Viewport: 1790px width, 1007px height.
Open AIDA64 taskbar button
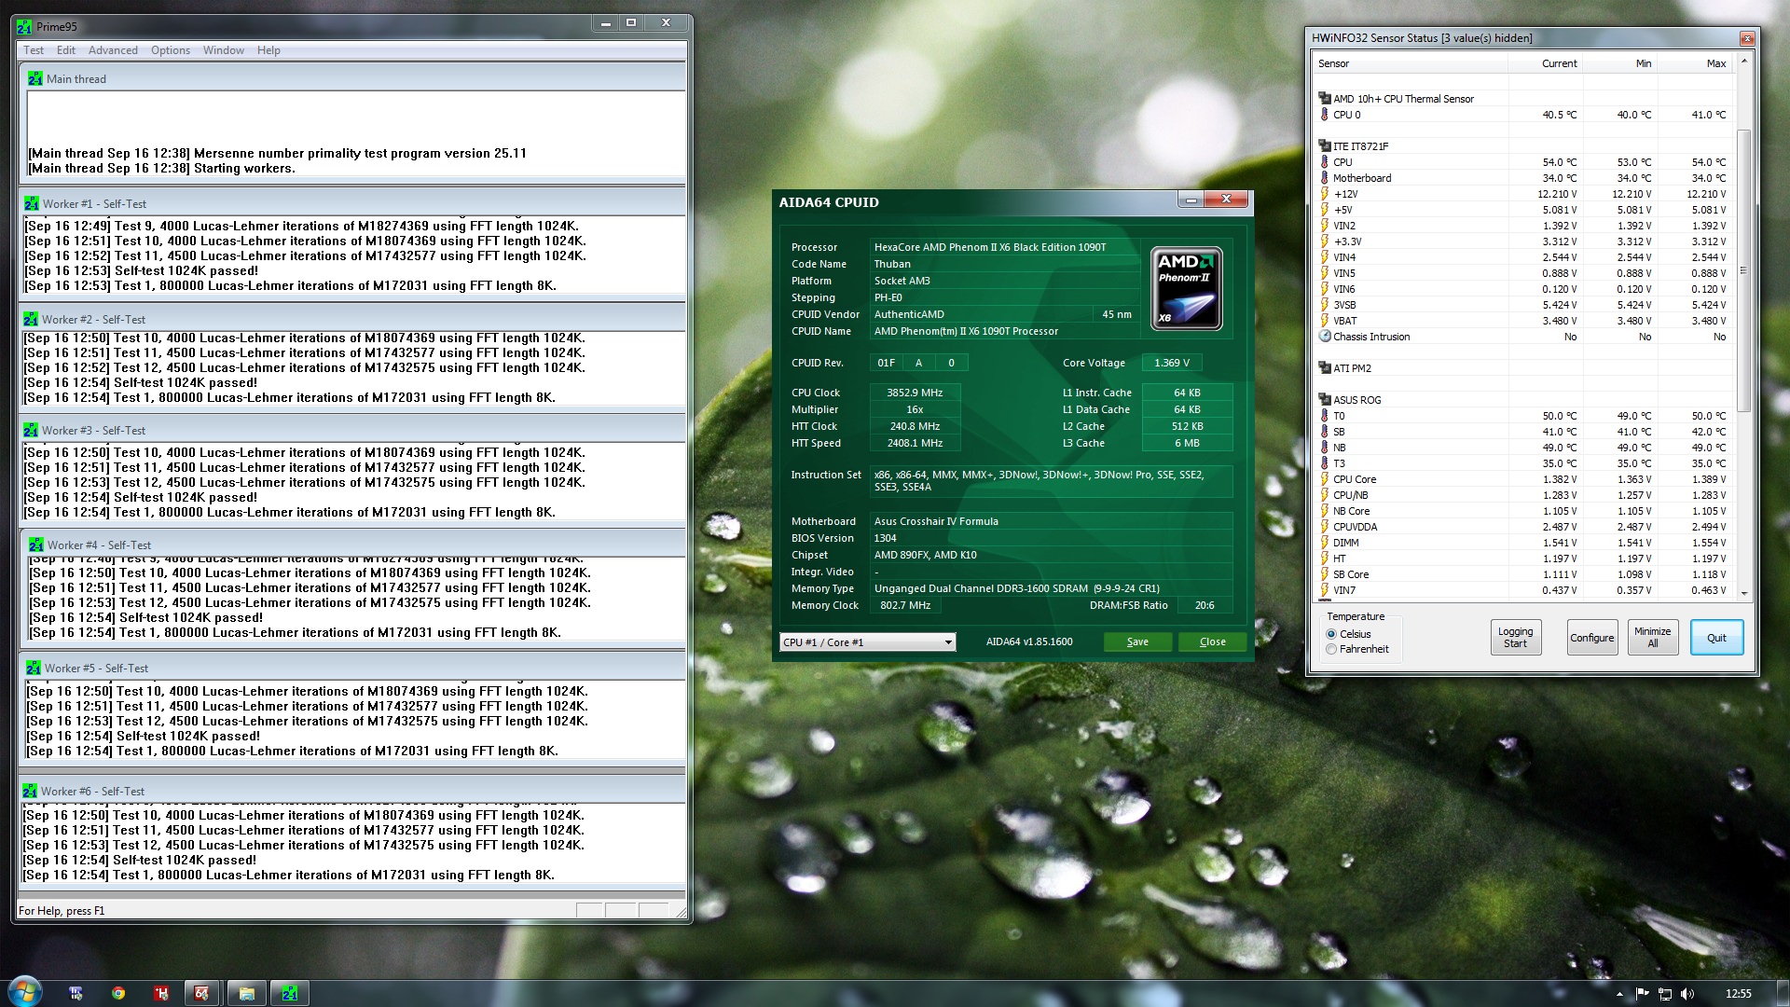coord(201,993)
